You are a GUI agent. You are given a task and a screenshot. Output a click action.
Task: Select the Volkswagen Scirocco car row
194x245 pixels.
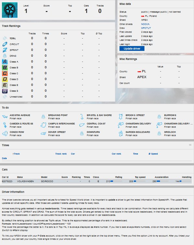coord(97,181)
